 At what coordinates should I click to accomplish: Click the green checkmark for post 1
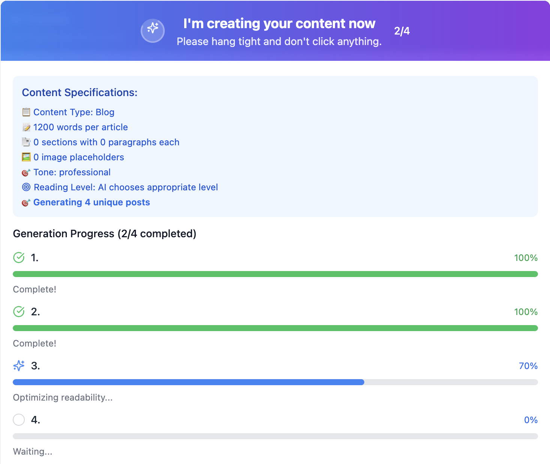point(19,258)
